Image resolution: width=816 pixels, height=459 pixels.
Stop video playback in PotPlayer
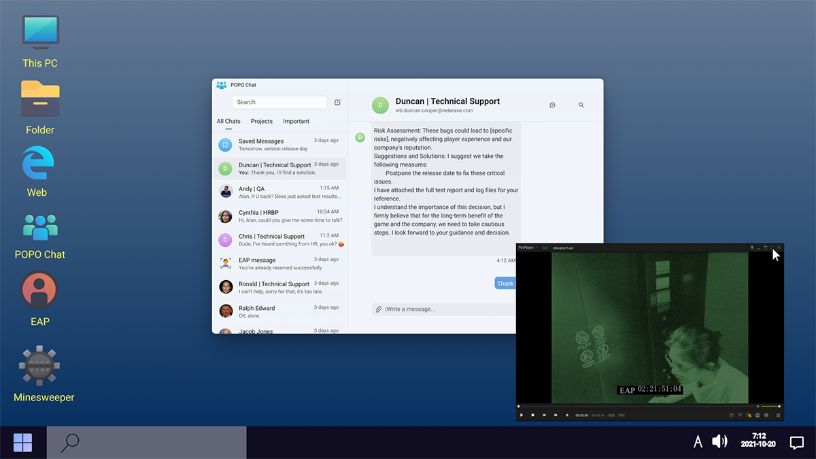532,415
